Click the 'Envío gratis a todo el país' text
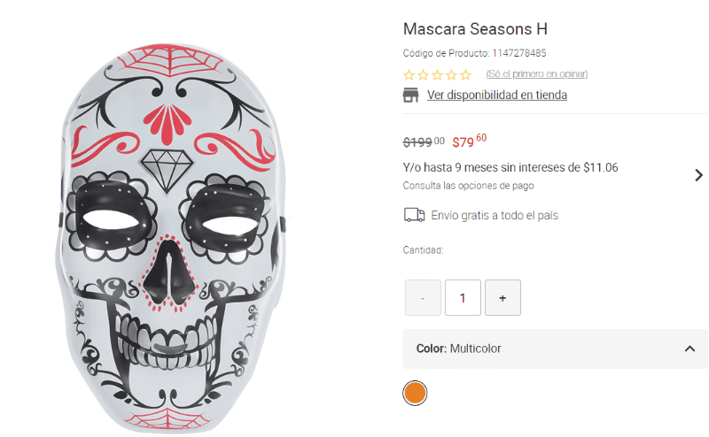The width and height of the screenshot is (709, 437). tap(495, 215)
